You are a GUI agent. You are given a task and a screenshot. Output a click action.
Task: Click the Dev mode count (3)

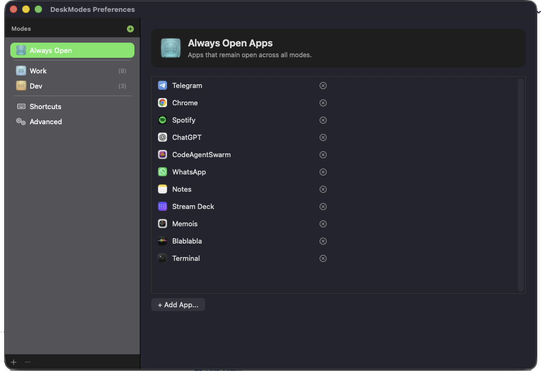pos(122,86)
